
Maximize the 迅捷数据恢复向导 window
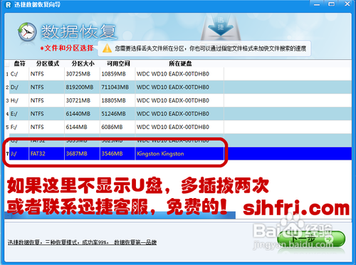coord(332,4)
